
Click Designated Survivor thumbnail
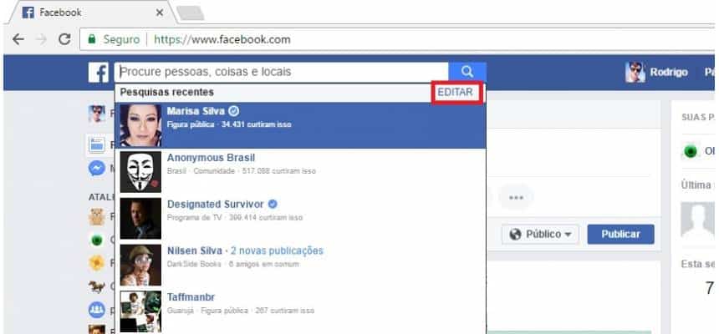point(140,219)
